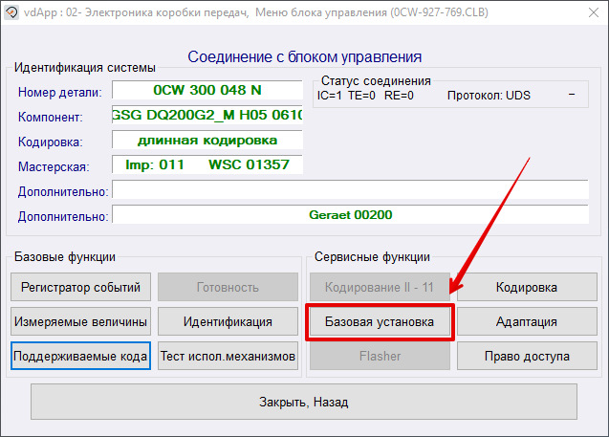This screenshot has width=609, height=437.
Task: Click the Компонент: label
Action: [50, 118]
